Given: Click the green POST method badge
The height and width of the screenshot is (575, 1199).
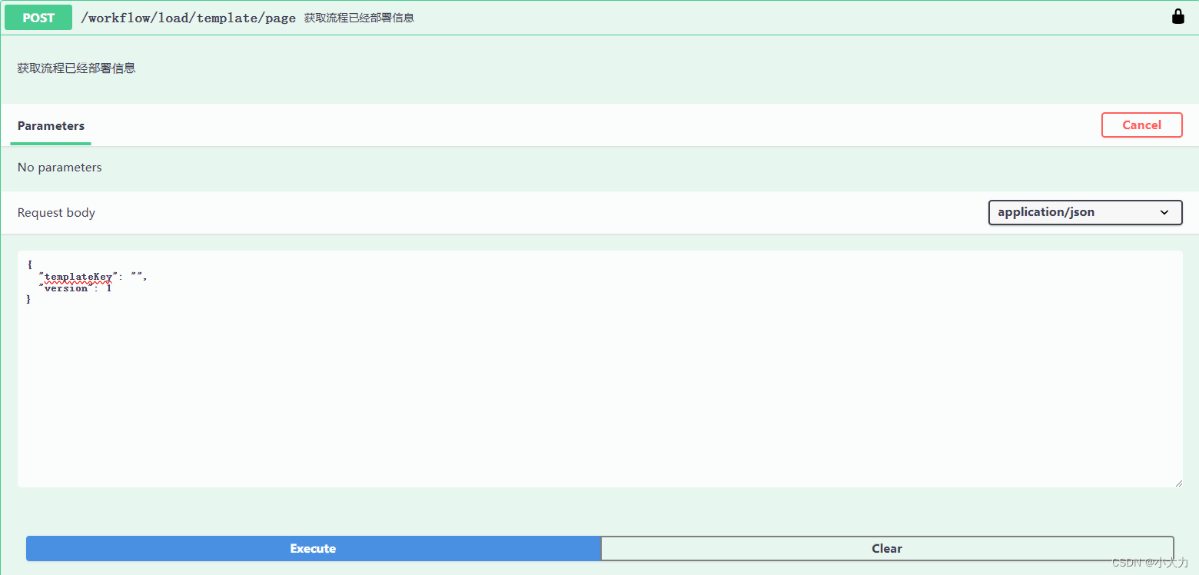Looking at the screenshot, I should (x=38, y=18).
